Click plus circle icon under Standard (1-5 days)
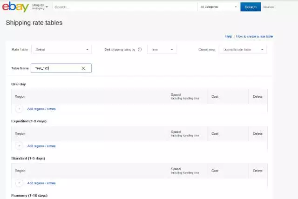 [x=19, y=183]
